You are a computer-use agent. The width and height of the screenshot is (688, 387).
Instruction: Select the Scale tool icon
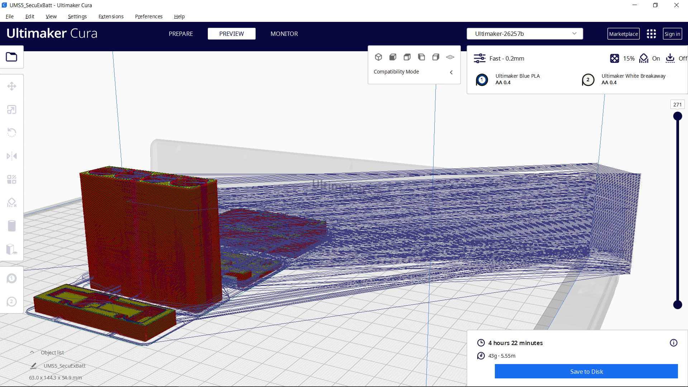11,110
